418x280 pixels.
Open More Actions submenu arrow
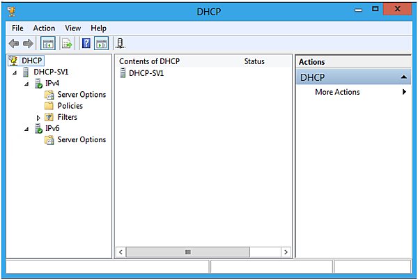coord(404,92)
